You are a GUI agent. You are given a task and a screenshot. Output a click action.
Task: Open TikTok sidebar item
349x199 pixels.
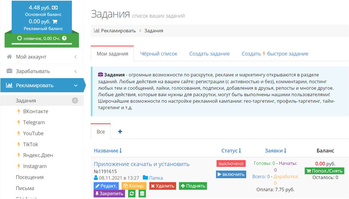pyautogui.click(x=30, y=144)
